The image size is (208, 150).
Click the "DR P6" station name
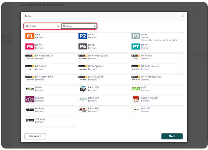(91, 45)
